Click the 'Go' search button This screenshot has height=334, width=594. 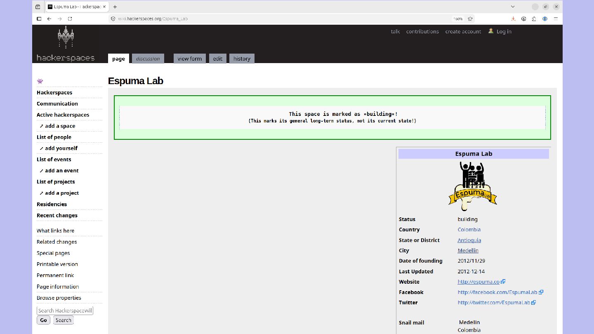[43, 320]
